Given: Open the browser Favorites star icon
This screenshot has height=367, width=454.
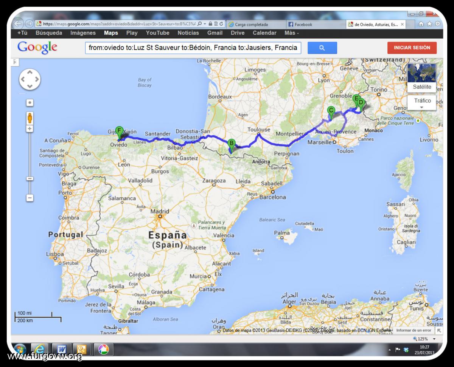Looking at the screenshot, I should [429, 24].
